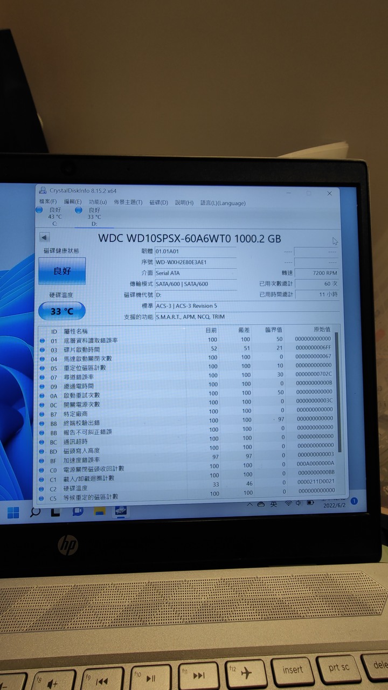Click the 屬性名稱 column header
The height and width of the screenshot is (690, 388).
[x=75, y=331]
